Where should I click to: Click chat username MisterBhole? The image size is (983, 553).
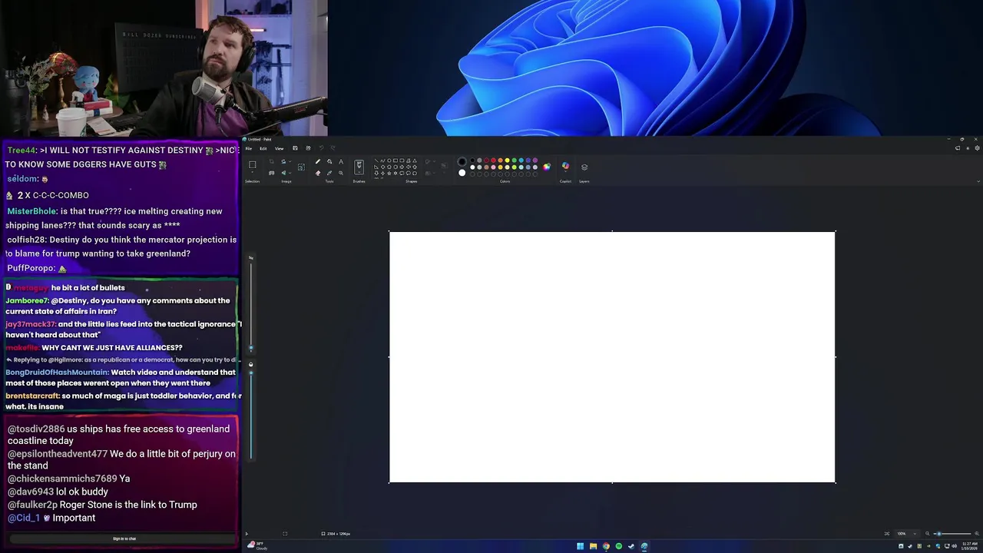[x=31, y=211]
